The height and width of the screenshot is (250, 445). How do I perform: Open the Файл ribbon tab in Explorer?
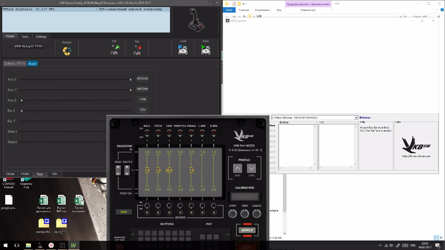click(229, 10)
